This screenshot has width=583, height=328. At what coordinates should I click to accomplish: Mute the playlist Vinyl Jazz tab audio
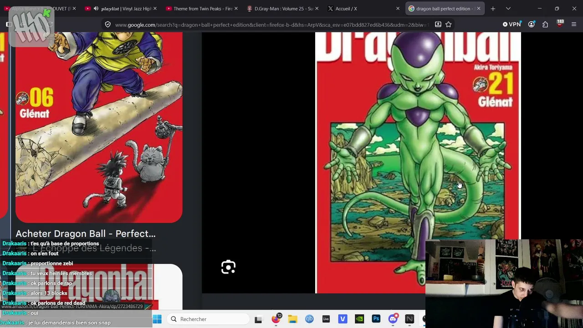[x=96, y=9]
